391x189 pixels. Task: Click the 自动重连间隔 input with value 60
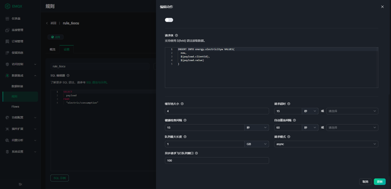[288, 128]
